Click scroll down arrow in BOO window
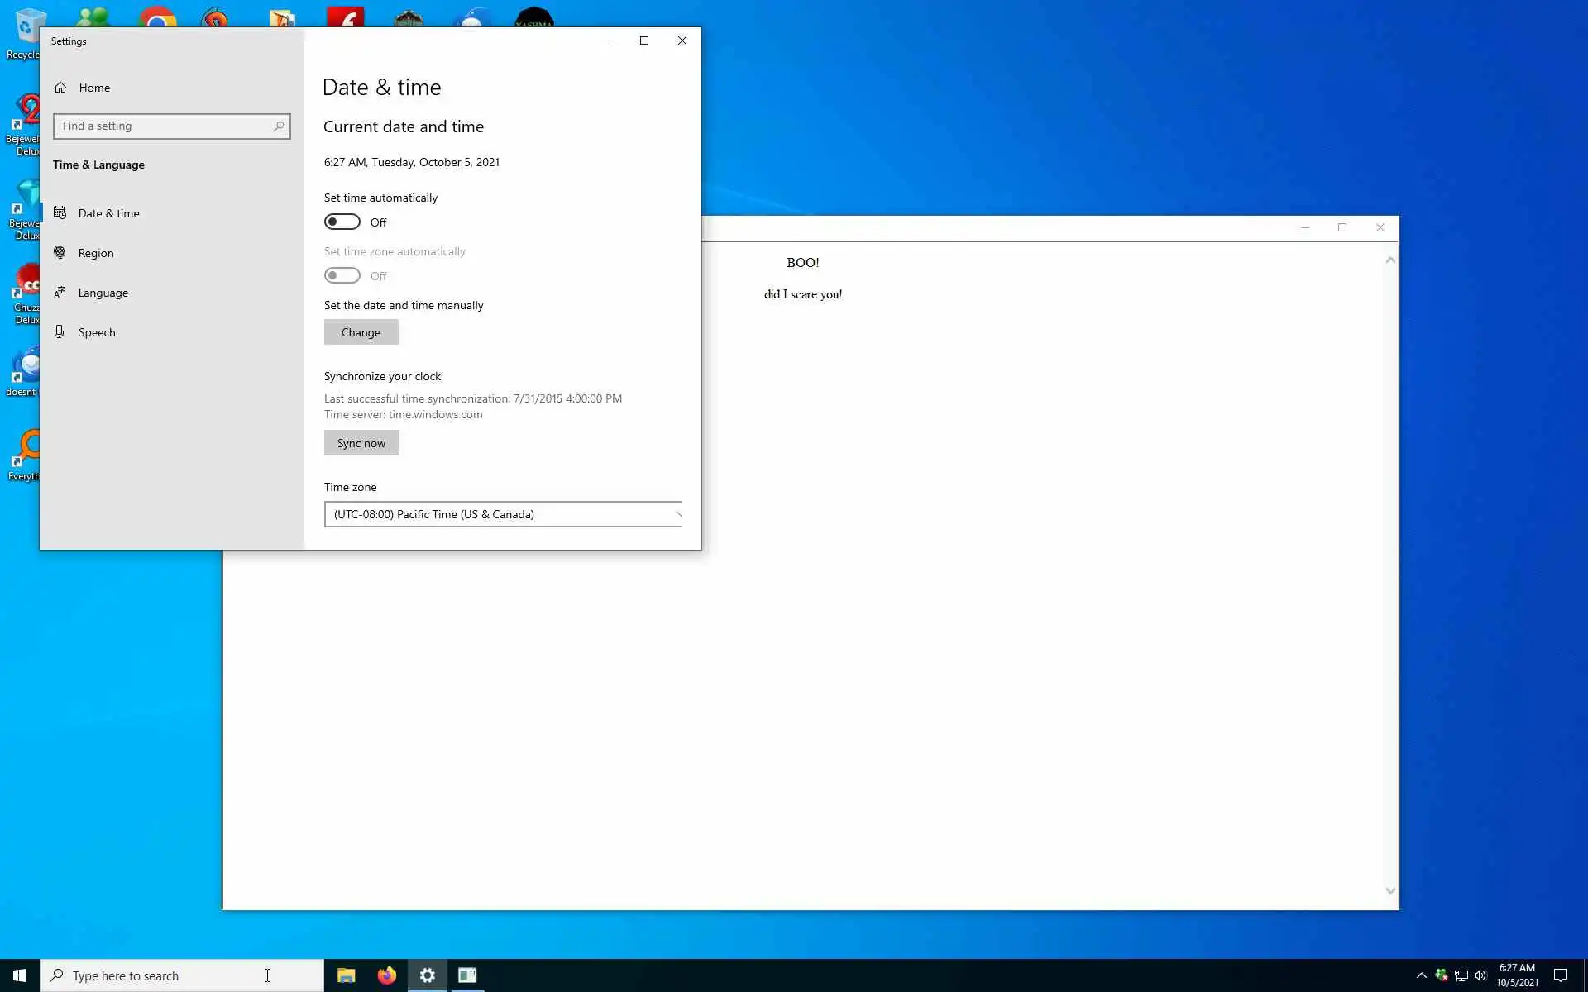Viewport: 1588px width, 992px height. click(x=1390, y=891)
